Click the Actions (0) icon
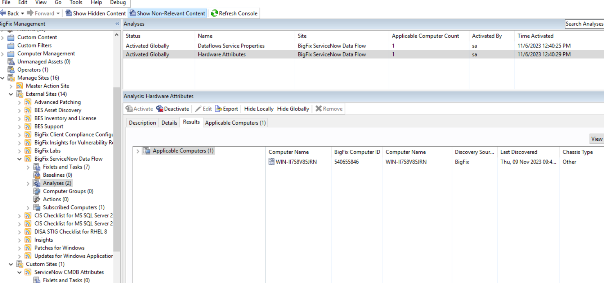Image resolution: width=604 pixels, height=283 pixels. point(37,199)
